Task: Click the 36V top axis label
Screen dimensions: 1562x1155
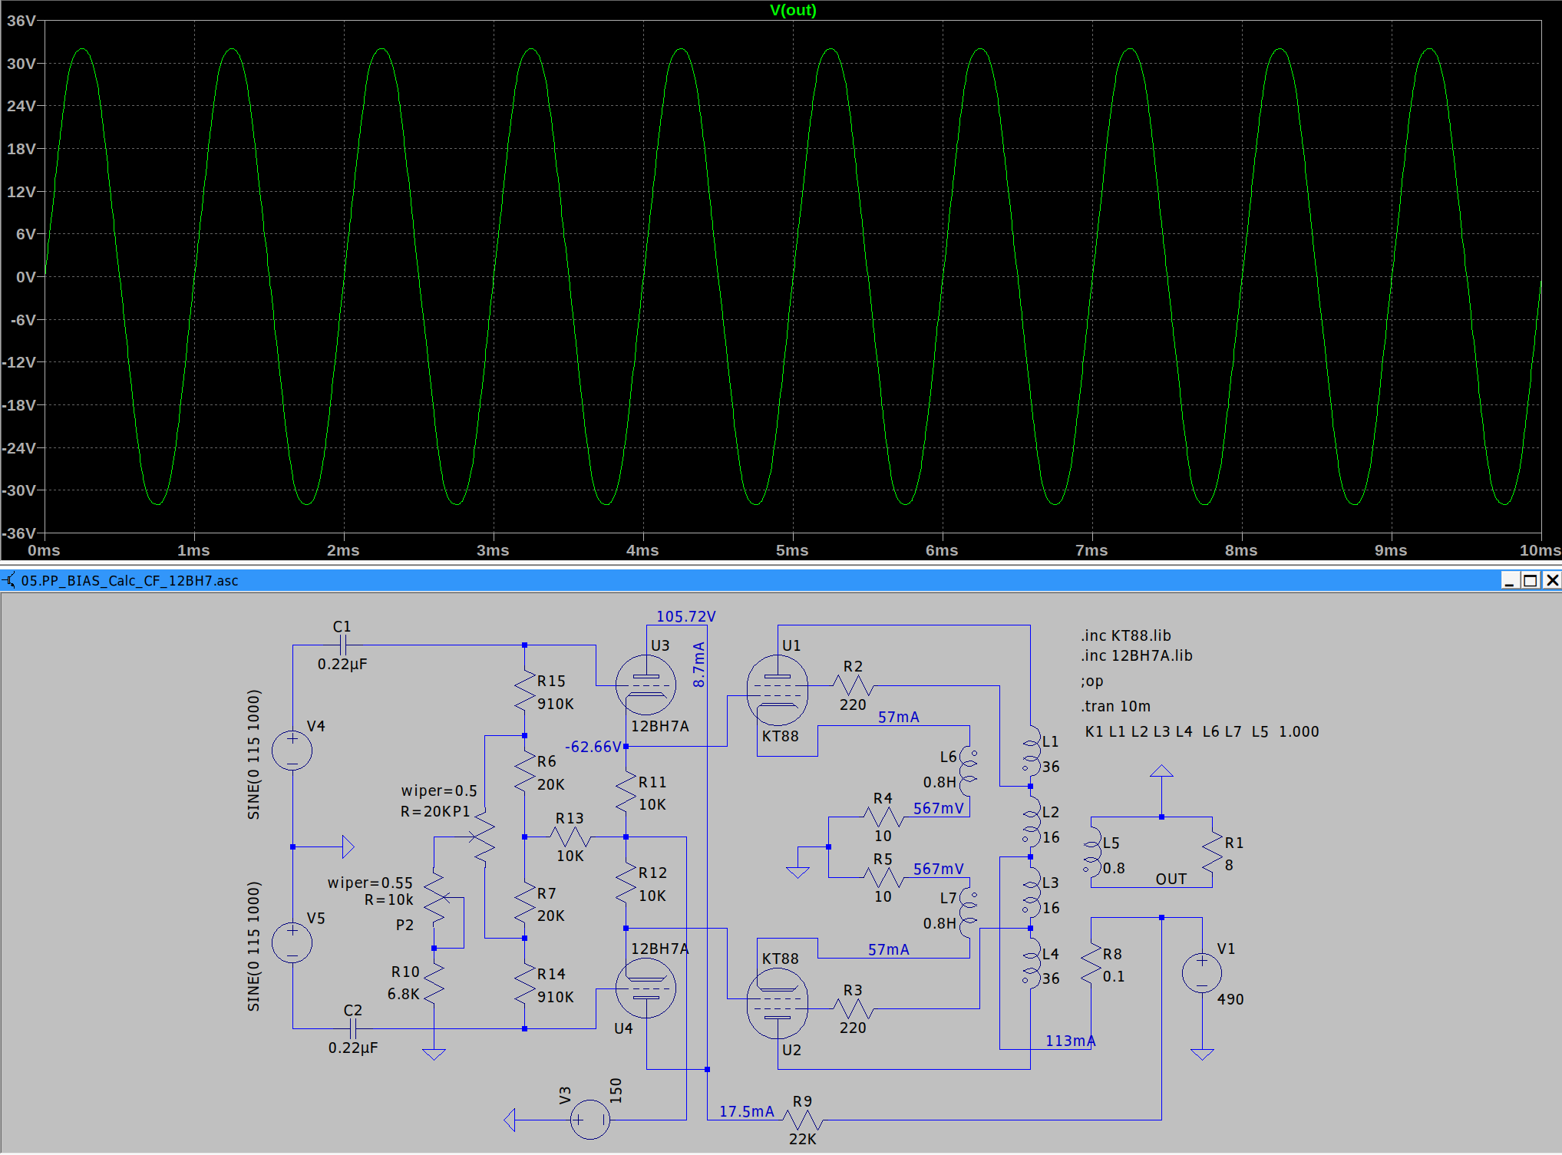Action: (x=21, y=21)
